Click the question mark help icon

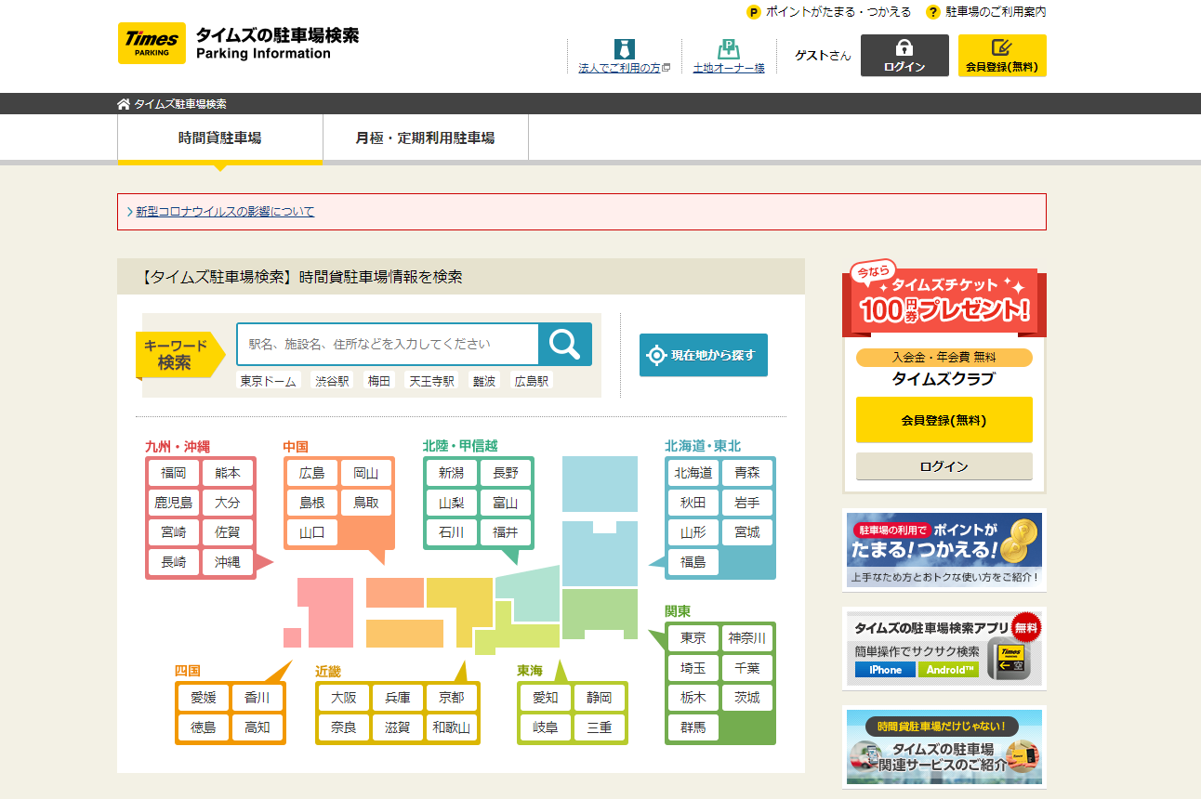[x=931, y=13]
